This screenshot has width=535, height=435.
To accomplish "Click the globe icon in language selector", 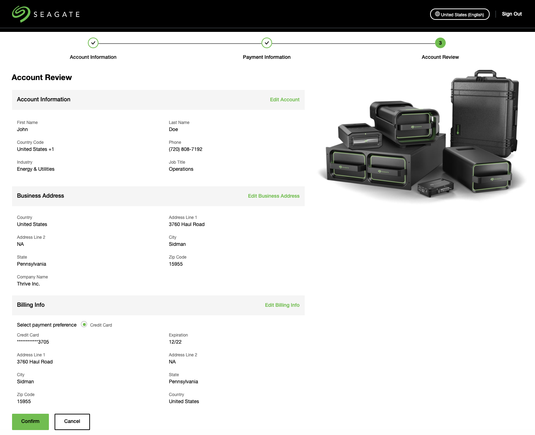I will click(x=438, y=14).
